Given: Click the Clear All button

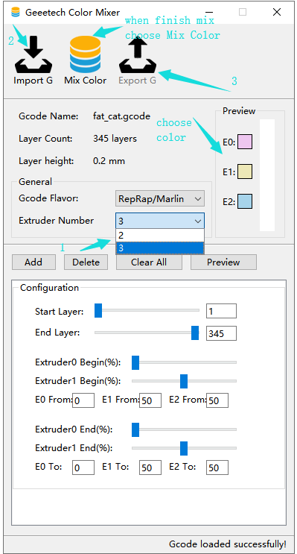Looking at the screenshot, I should pos(149,262).
